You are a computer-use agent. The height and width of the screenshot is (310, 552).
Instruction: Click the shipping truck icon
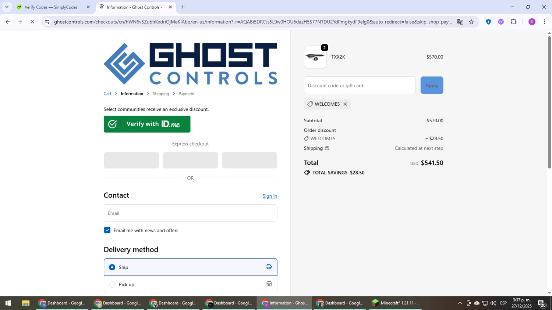[269, 267]
